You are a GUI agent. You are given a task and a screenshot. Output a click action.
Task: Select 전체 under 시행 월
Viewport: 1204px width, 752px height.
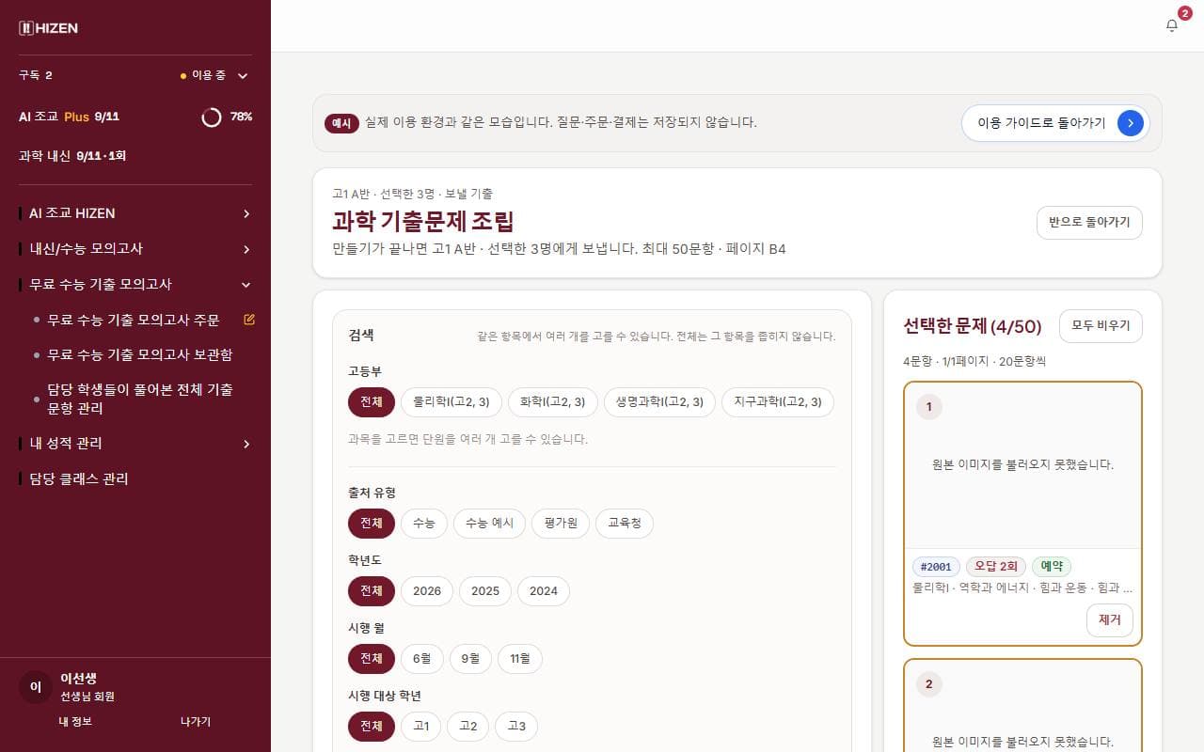(x=372, y=658)
